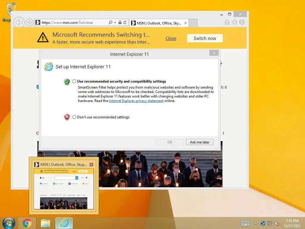Click the OK button in dialog
305x229 pixels.
[170, 142]
